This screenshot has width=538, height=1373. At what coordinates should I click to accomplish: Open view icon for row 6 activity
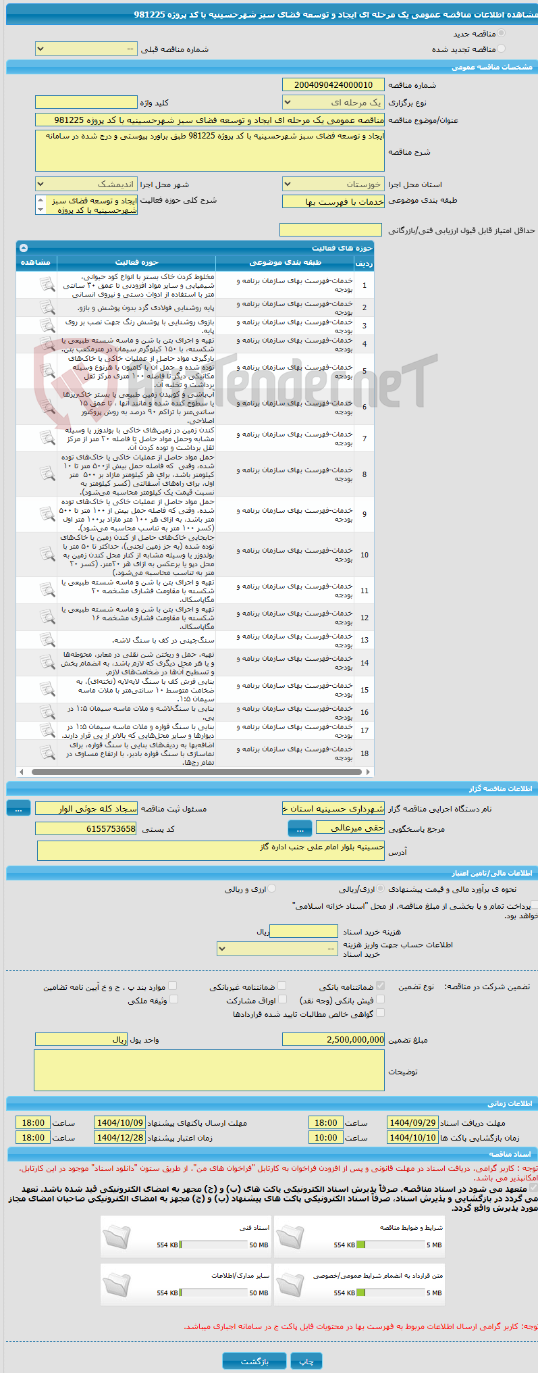point(47,407)
